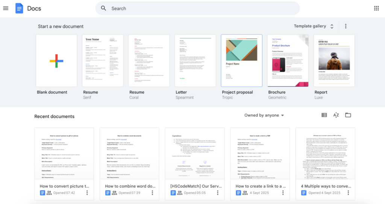Choose the Letter Spearmint template

(x=195, y=61)
